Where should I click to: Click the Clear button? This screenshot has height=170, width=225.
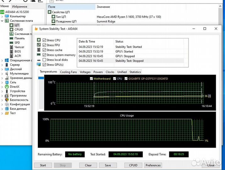88,165
